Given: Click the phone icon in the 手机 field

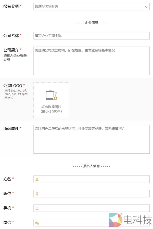Looking at the screenshot, I should tap(37, 208).
